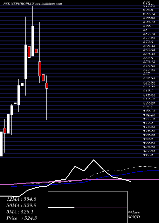Screen dimensions: 159x223
Task: Click the 451.98 price axis label
Action: (149, 151)
